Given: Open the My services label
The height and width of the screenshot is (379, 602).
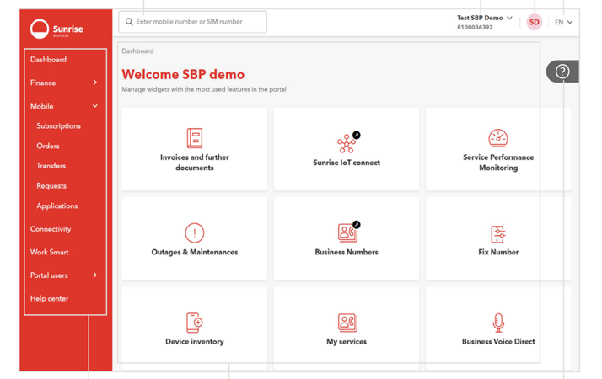Looking at the screenshot, I should click(x=347, y=341).
